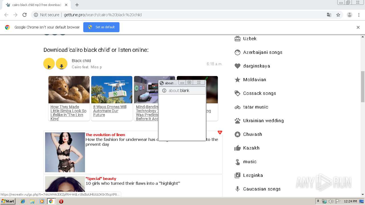The width and height of the screenshot is (365, 205).
Task: Click the circled star icon beside Chuvash
Action: pos(238,134)
